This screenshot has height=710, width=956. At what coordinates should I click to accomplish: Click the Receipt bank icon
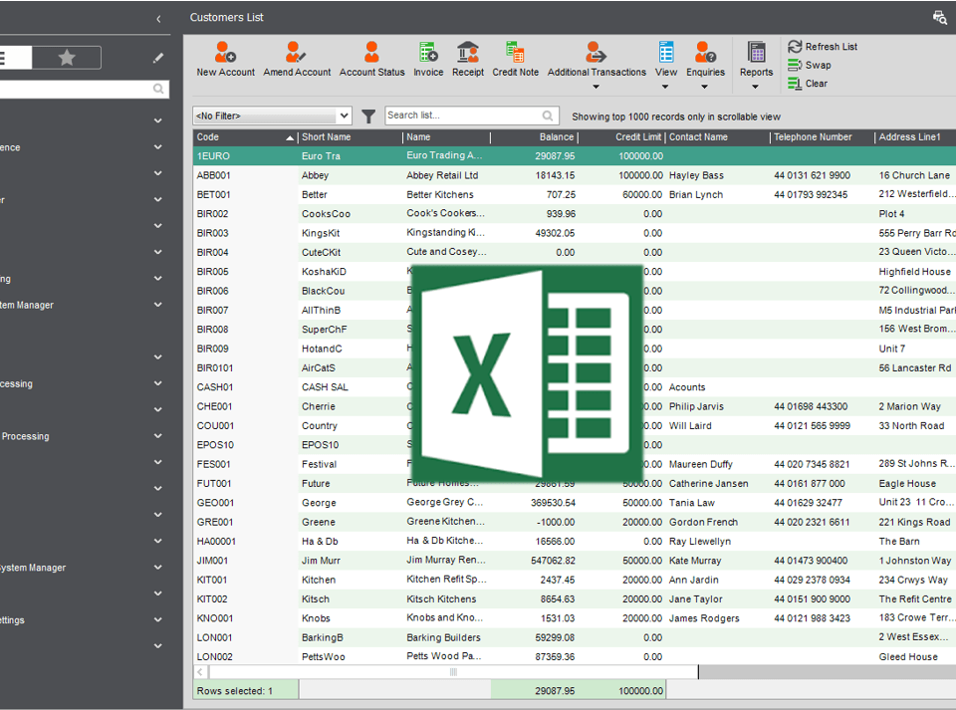468,53
